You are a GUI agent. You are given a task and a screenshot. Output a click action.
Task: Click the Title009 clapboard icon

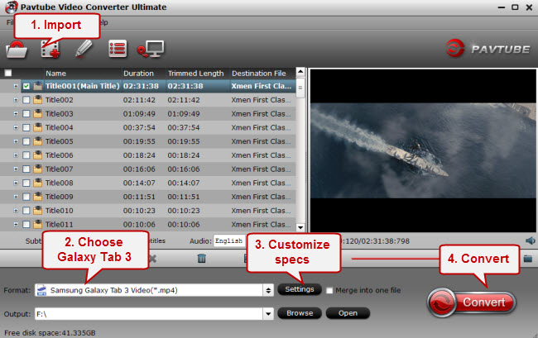(x=38, y=197)
